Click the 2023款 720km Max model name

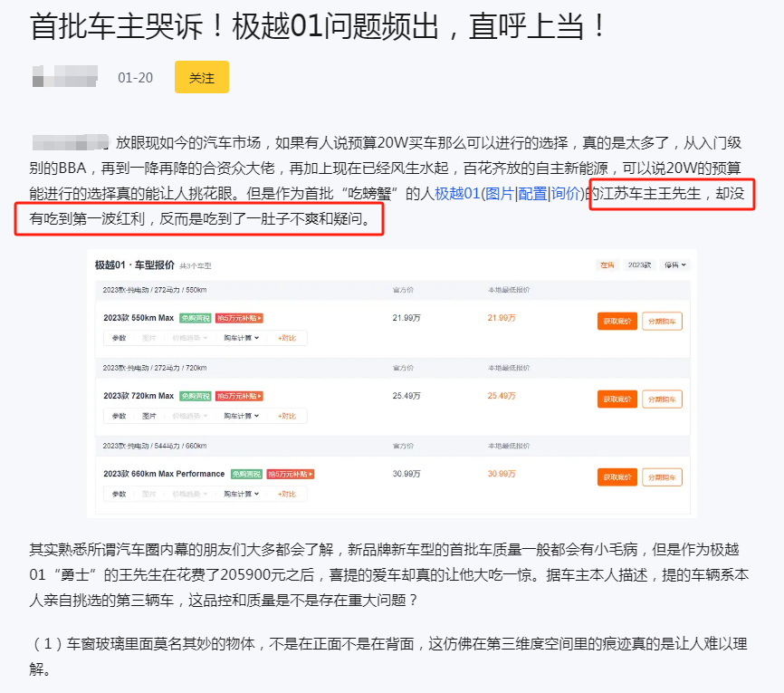pos(139,396)
